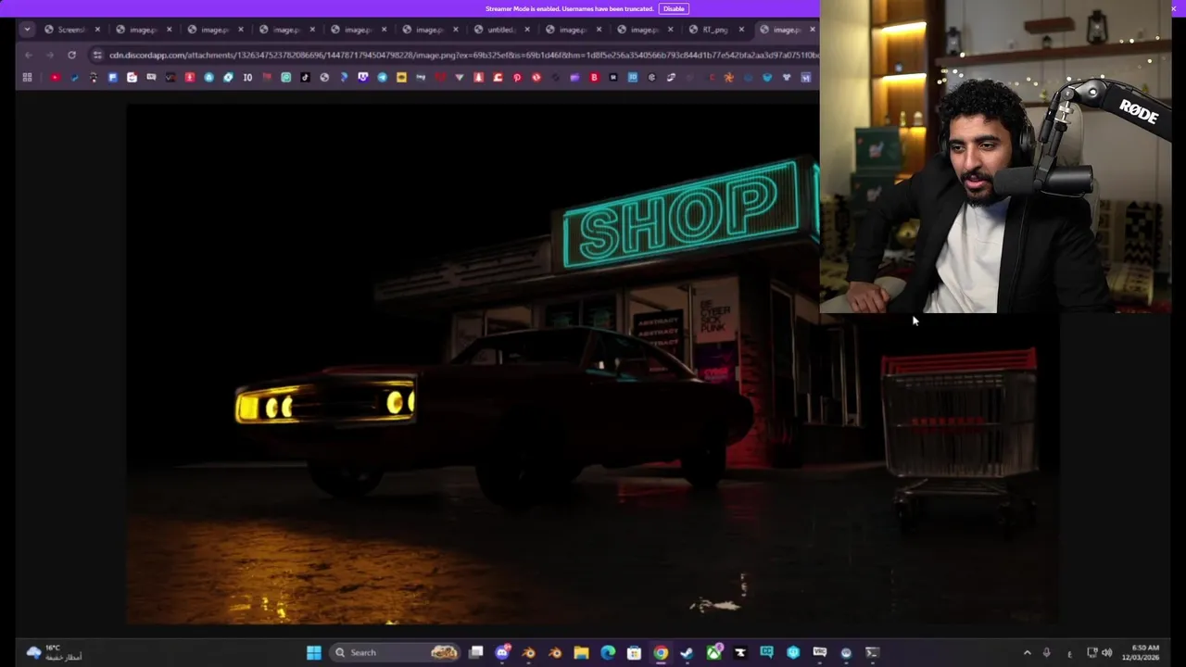Viewport: 1186px width, 667px height.
Task: Close the Screenshot tab
Action: point(97,30)
